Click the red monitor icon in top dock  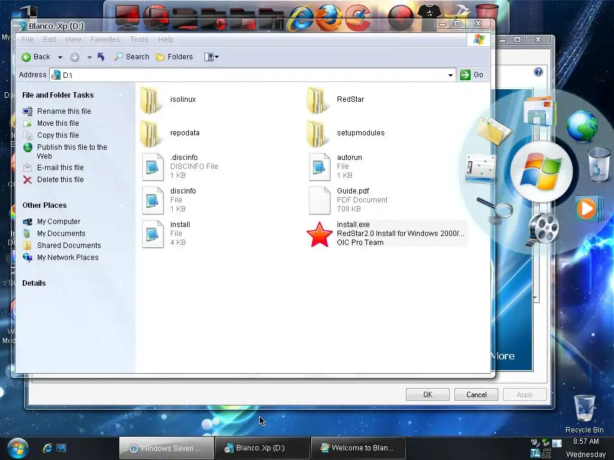point(127,17)
